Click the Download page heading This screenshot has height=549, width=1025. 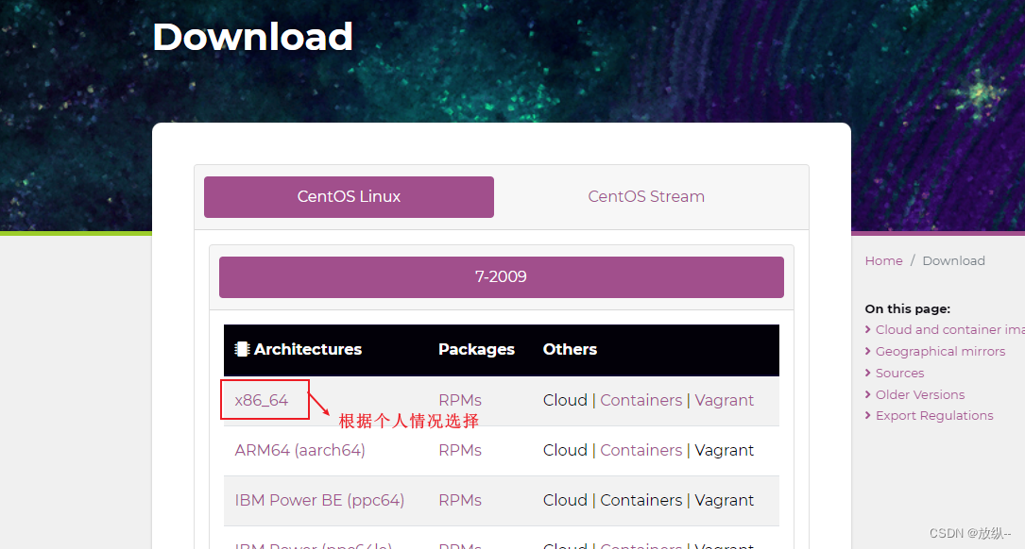(252, 37)
